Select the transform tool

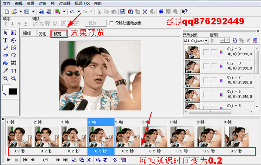pyautogui.click(x=13, y=63)
